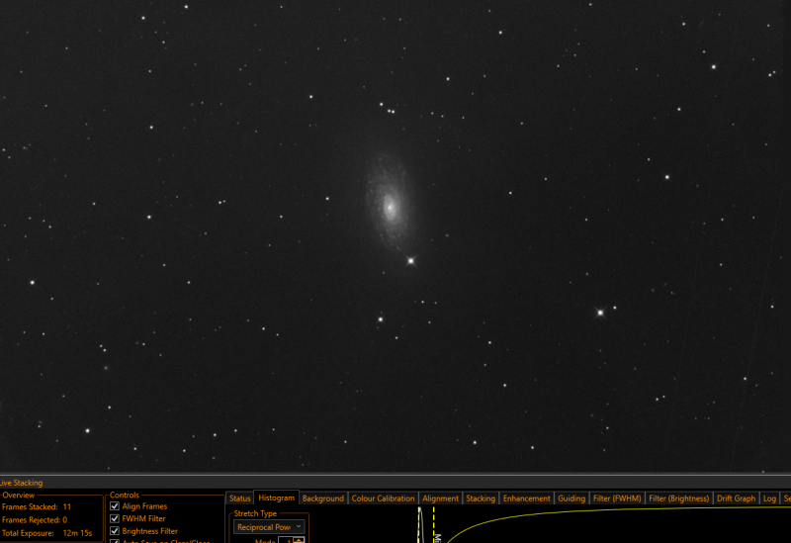Screen dimensions: 791x543
Task: View the Drift Graph tab
Action: [x=736, y=498]
